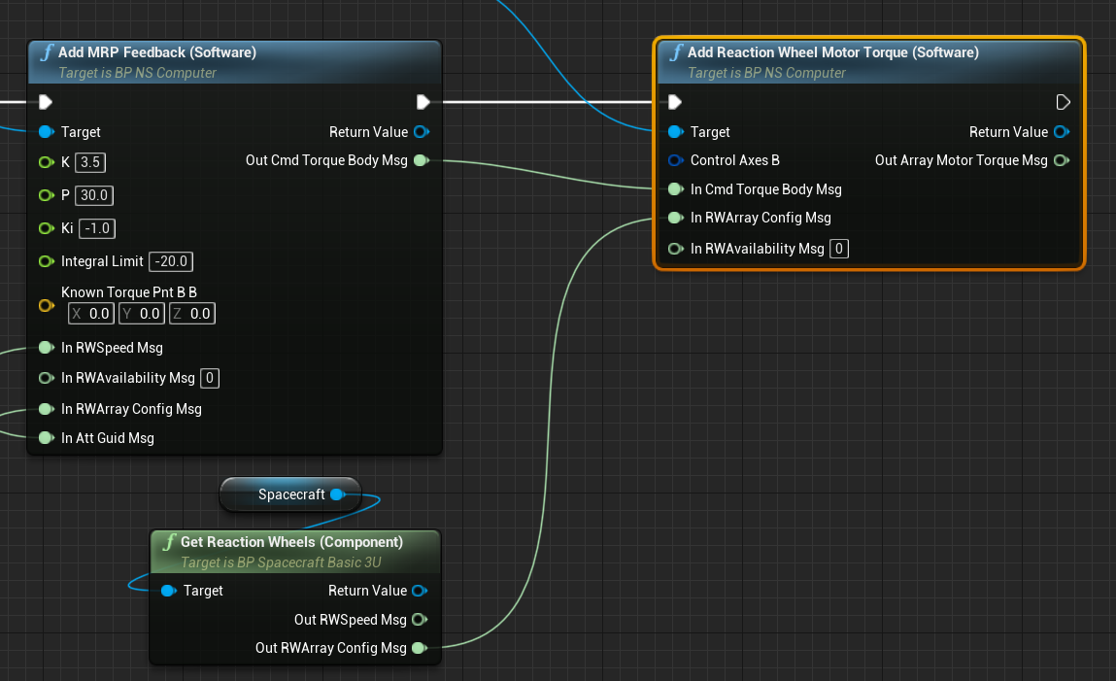The height and width of the screenshot is (681, 1116).
Task: Click the execution input pin of Add MRP Feedback
Action: click(x=46, y=102)
